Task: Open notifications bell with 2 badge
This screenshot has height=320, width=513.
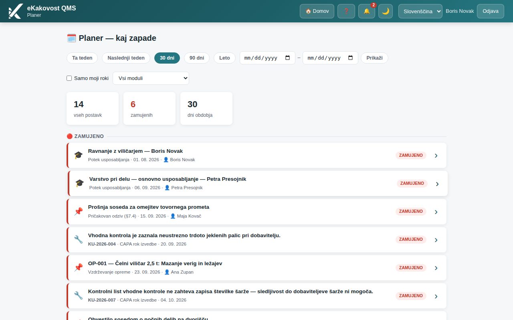Action: [367, 11]
